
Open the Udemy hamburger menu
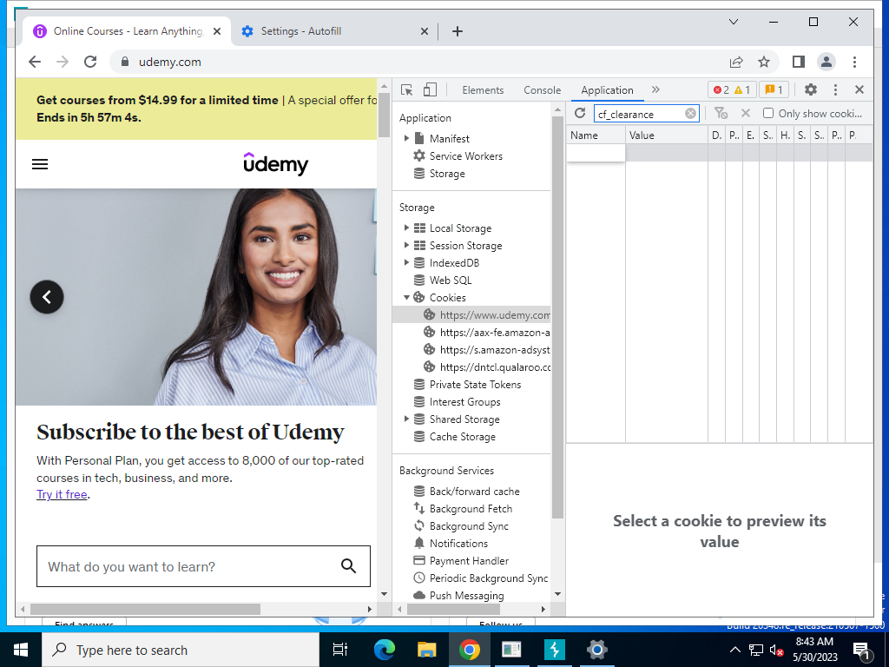tap(40, 164)
